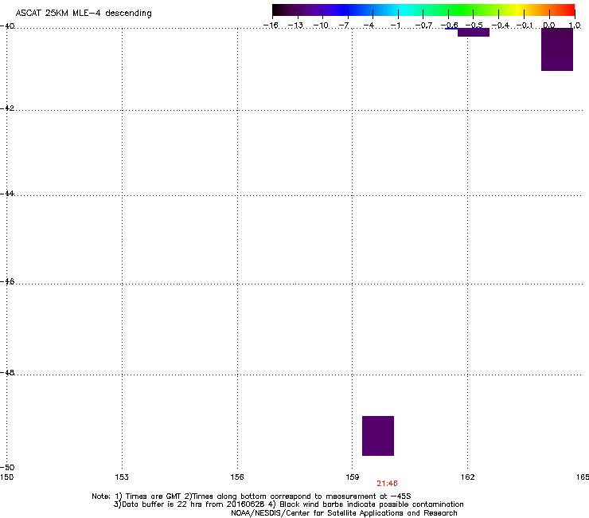
Task: Click the color bar legend gradient
Action: tap(423, 10)
